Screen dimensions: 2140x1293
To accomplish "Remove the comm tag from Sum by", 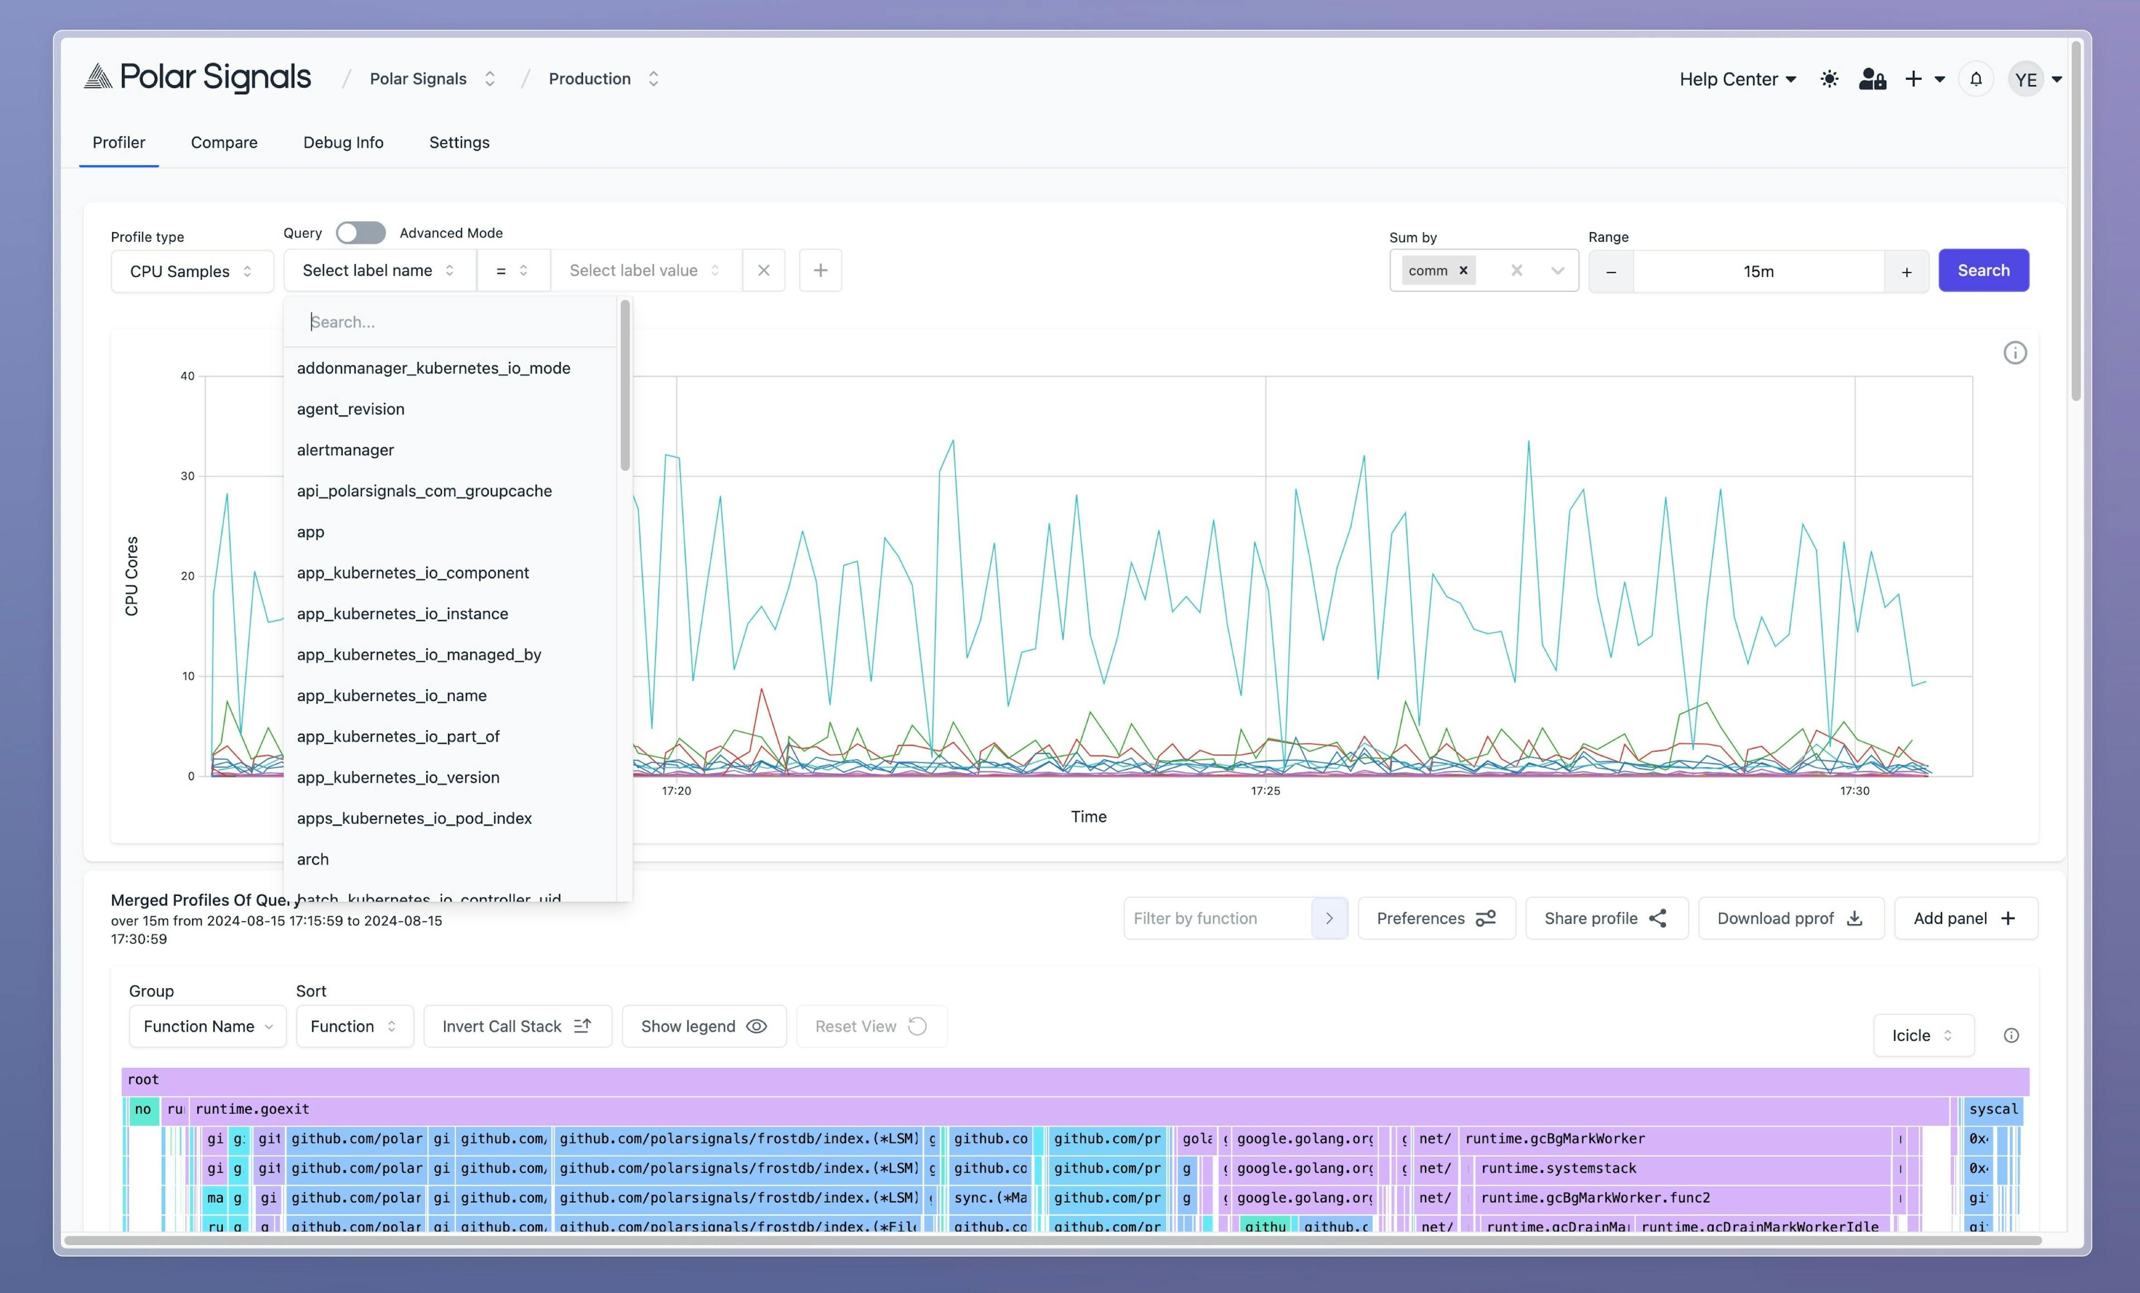I will [x=1463, y=270].
